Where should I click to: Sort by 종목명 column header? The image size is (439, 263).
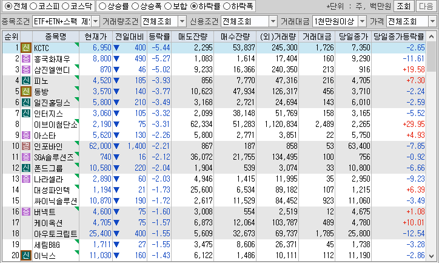tap(55, 36)
